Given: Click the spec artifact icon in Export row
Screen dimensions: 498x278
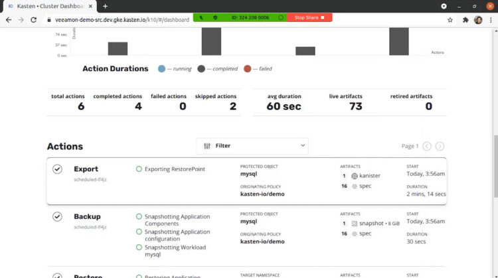Looking at the screenshot, I should click(355, 186).
